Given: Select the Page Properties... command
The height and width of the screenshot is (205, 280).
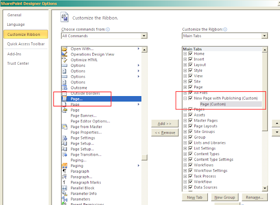Looking at the screenshot, I should 86,132.
